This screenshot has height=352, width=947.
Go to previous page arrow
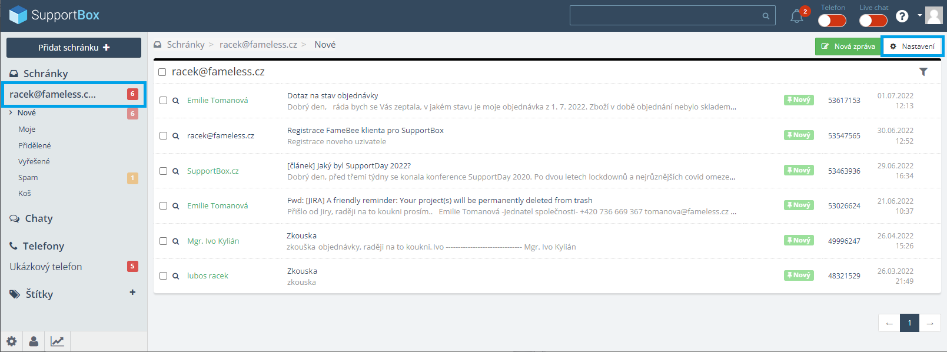(x=889, y=323)
